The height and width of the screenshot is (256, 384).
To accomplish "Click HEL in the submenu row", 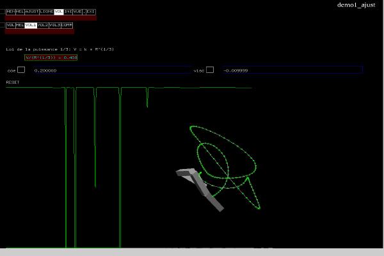I will (20, 25).
